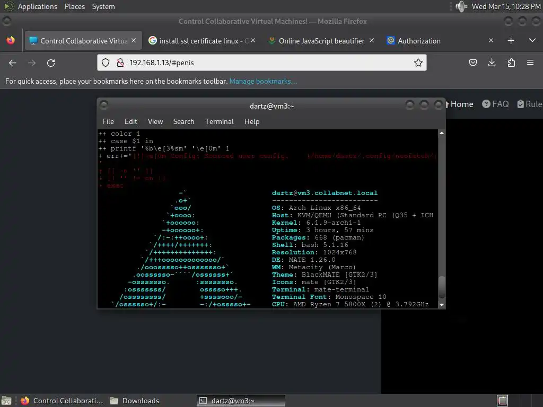The height and width of the screenshot is (407, 543).
Task: Switch to the Authorization tab
Action: [x=440, y=41]
